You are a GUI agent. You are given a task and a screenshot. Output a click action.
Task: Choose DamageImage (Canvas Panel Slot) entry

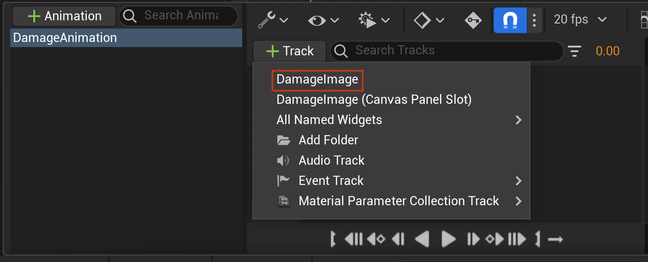374,100
